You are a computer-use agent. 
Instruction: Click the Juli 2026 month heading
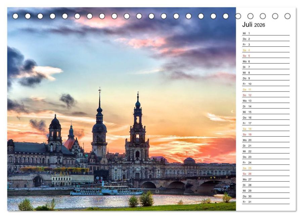pos(254,25)
